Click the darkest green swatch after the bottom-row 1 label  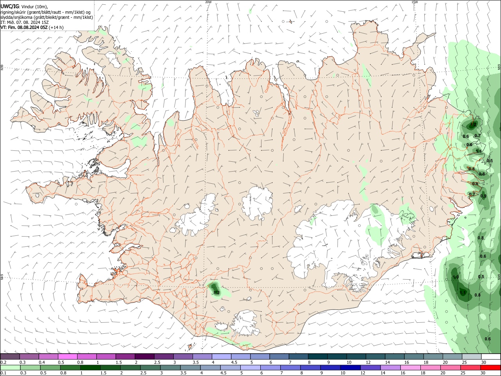point(90,368)
